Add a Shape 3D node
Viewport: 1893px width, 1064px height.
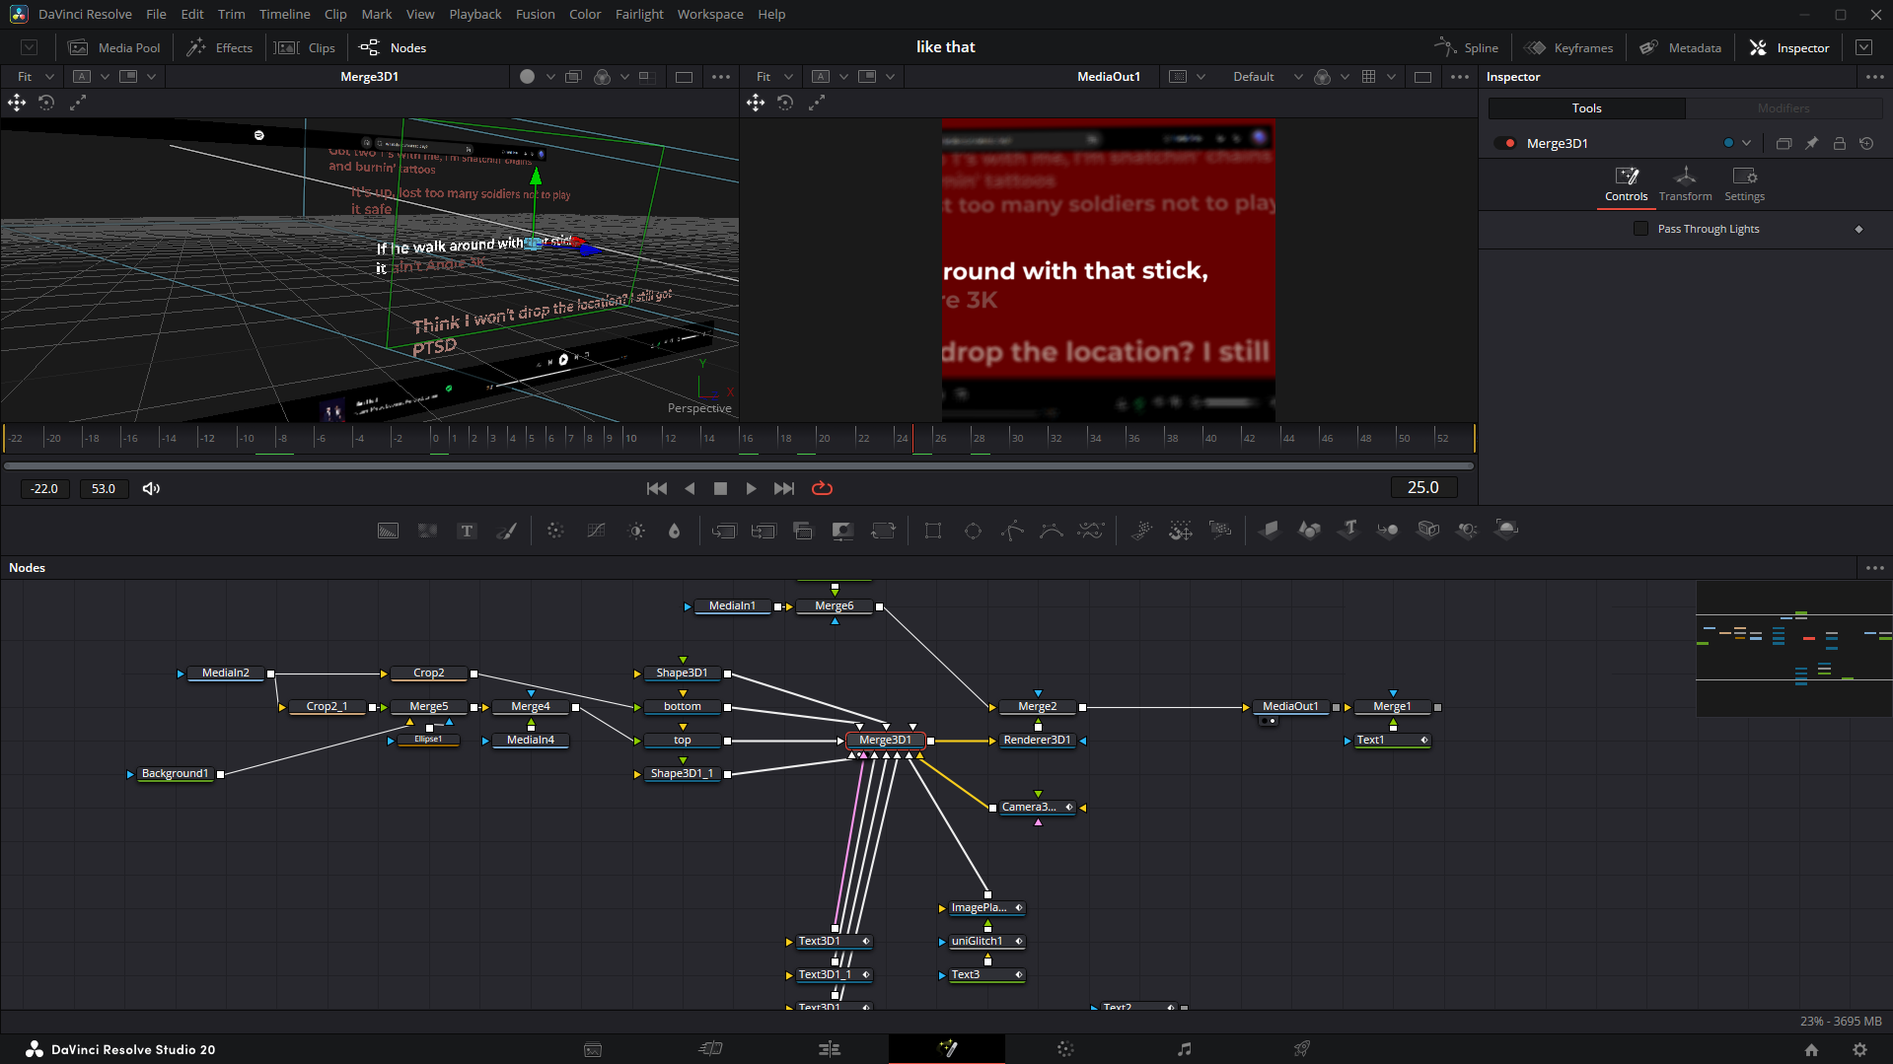pyautogui.click(x=1309, y=531)
